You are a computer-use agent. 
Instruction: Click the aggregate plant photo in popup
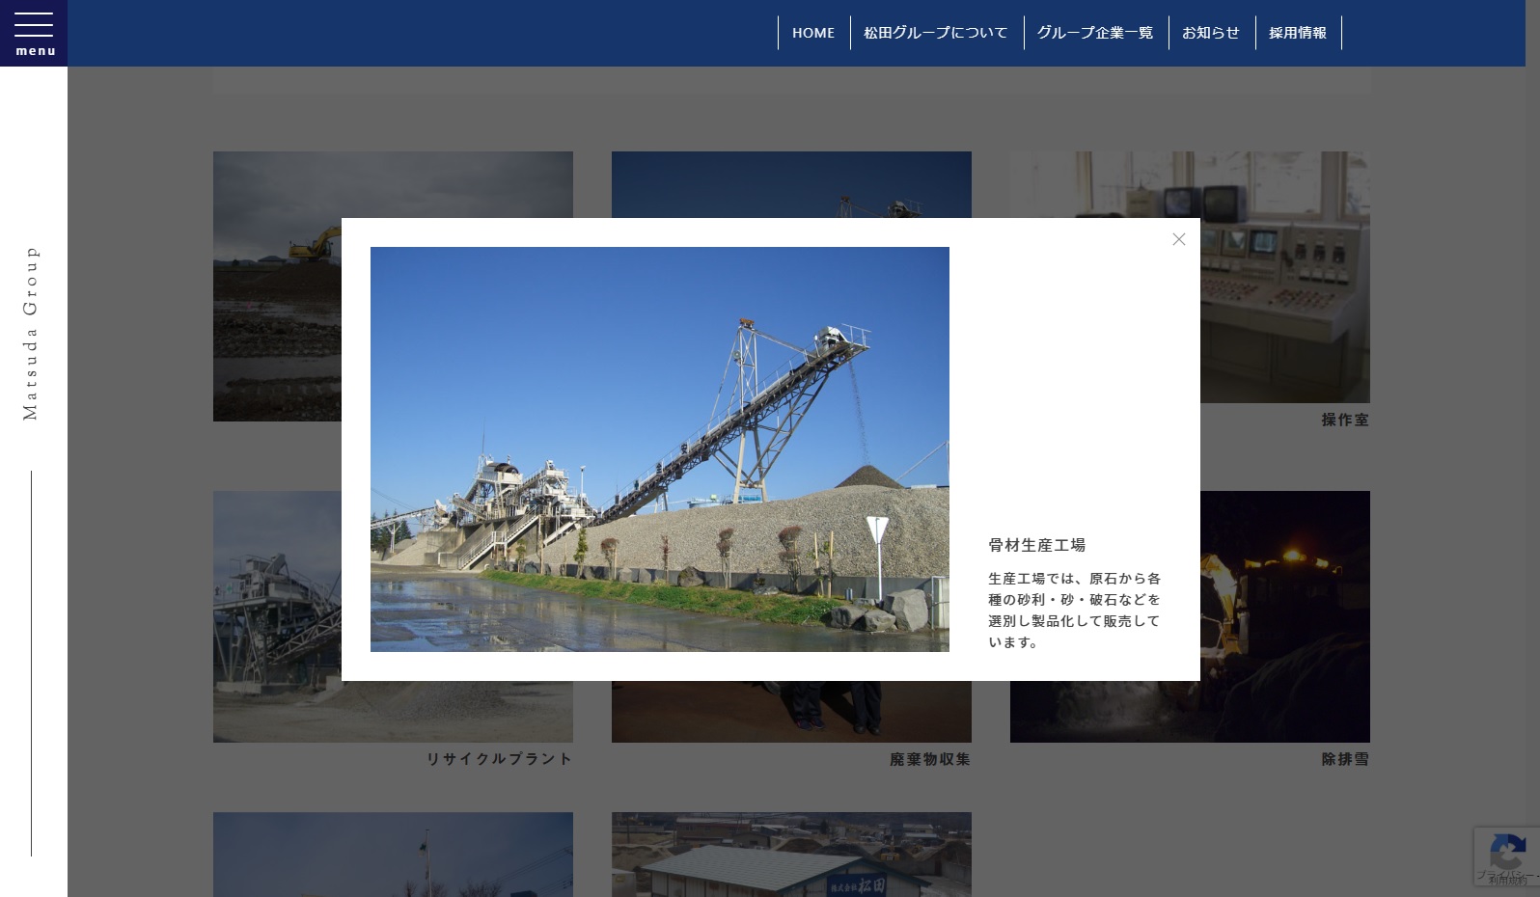(x=660, y=449)
